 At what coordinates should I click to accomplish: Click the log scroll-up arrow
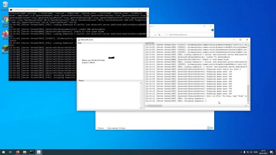click(x=248, y=46)
